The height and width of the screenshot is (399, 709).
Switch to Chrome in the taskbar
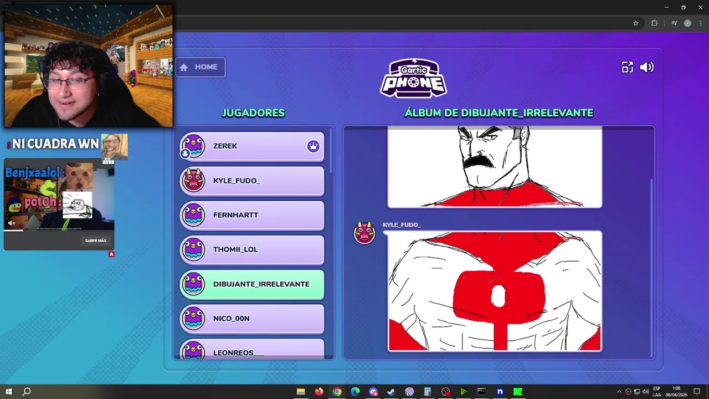337,392
